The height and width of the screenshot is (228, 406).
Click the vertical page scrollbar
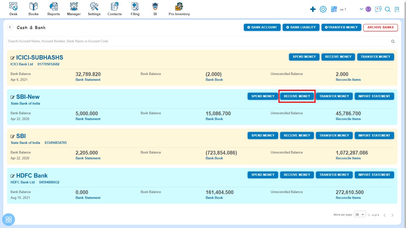pyautogui.click(x=405, y=114)
